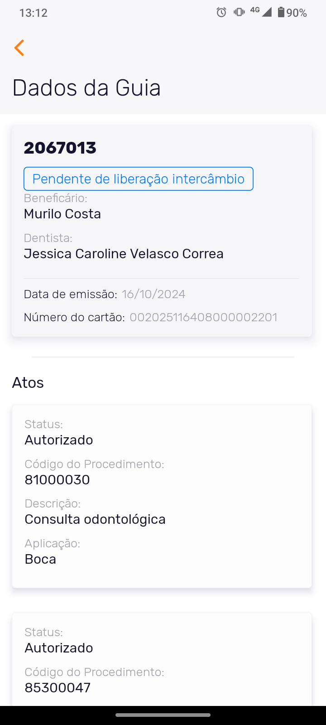The height and width of the screenshot is (725, 326).
Task: Tap Autorizado status of first procedure
Action: pos(59,440)
